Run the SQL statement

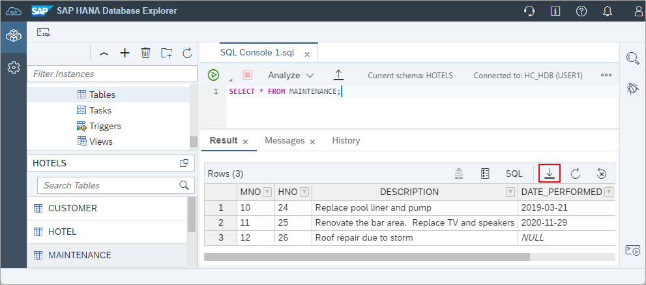213,75
